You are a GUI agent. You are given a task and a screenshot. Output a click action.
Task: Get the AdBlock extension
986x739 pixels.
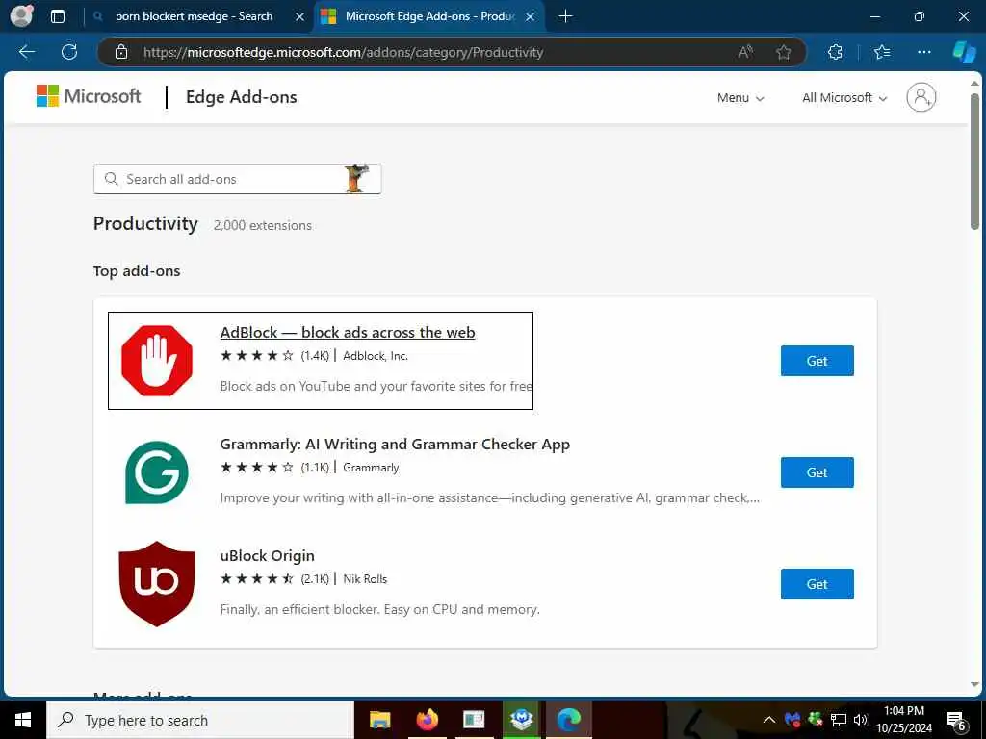click(817, 361)
